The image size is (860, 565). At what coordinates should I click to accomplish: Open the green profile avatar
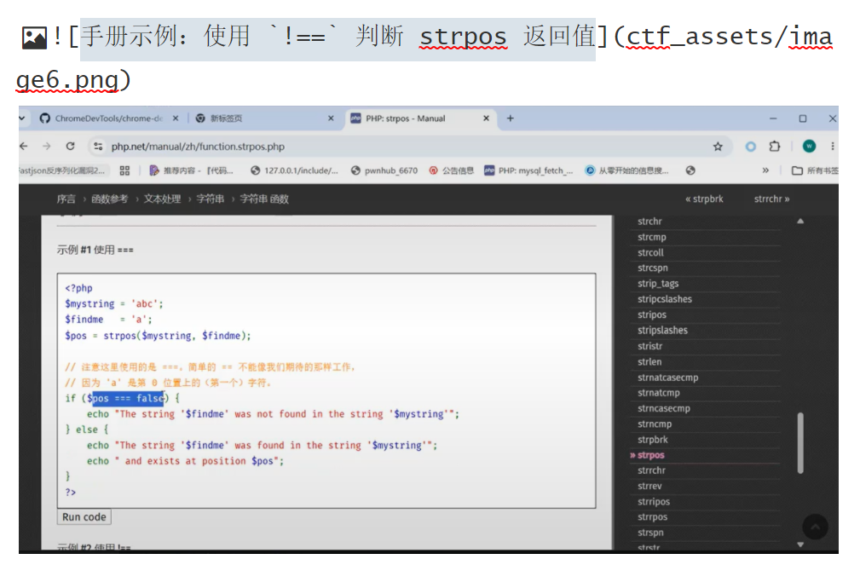[809, 146]
